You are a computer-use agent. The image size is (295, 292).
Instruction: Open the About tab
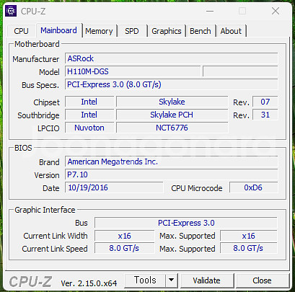231,31
